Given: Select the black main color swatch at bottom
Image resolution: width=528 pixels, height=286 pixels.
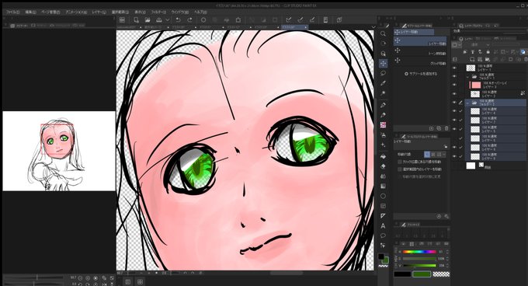Looking at the screenshot, I should pos(402,274).
